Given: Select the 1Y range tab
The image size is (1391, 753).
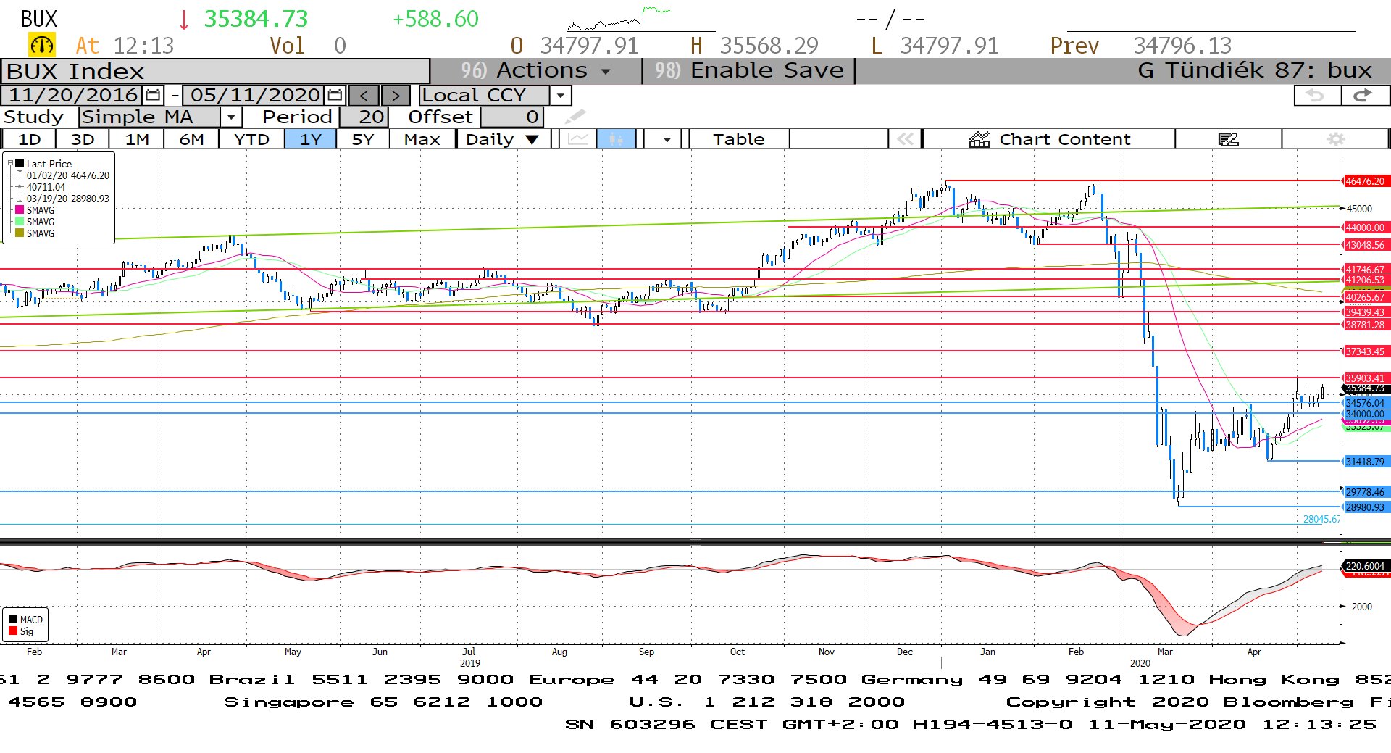Looking at the screenshot, I should click(311, 139).
